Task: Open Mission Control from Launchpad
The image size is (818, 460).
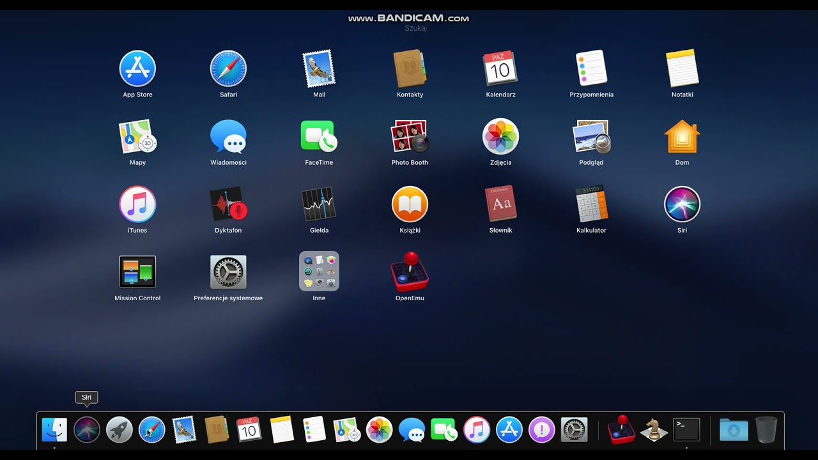Action: click(x=137, y=272)
